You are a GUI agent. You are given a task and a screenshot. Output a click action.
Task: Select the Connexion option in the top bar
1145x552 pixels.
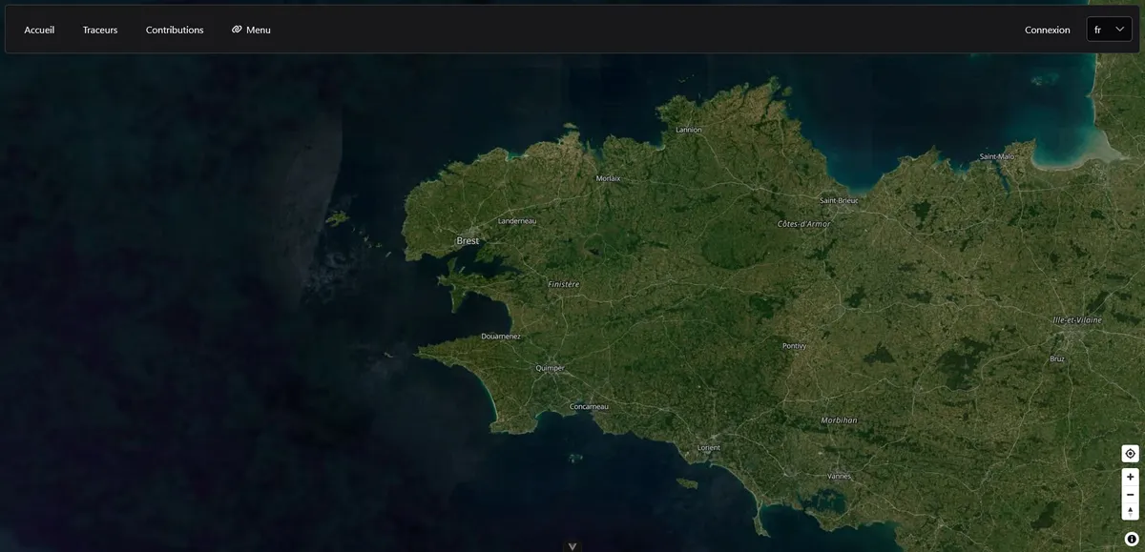[x=1047, y=30]
